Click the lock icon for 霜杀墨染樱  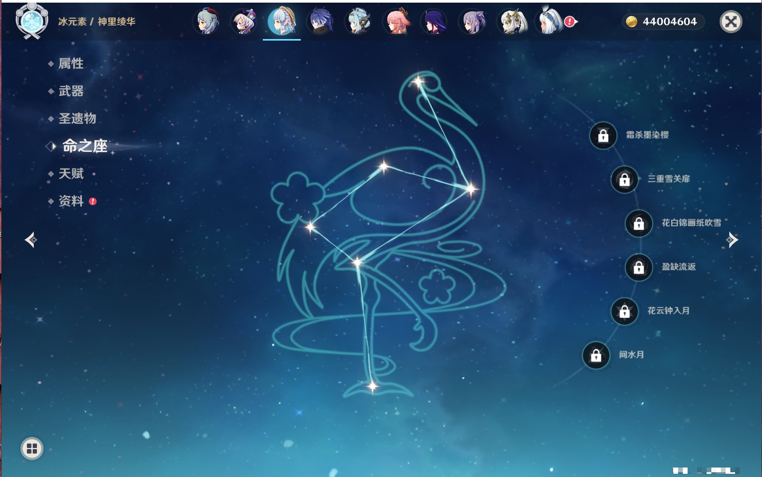(x=603, y=136)
